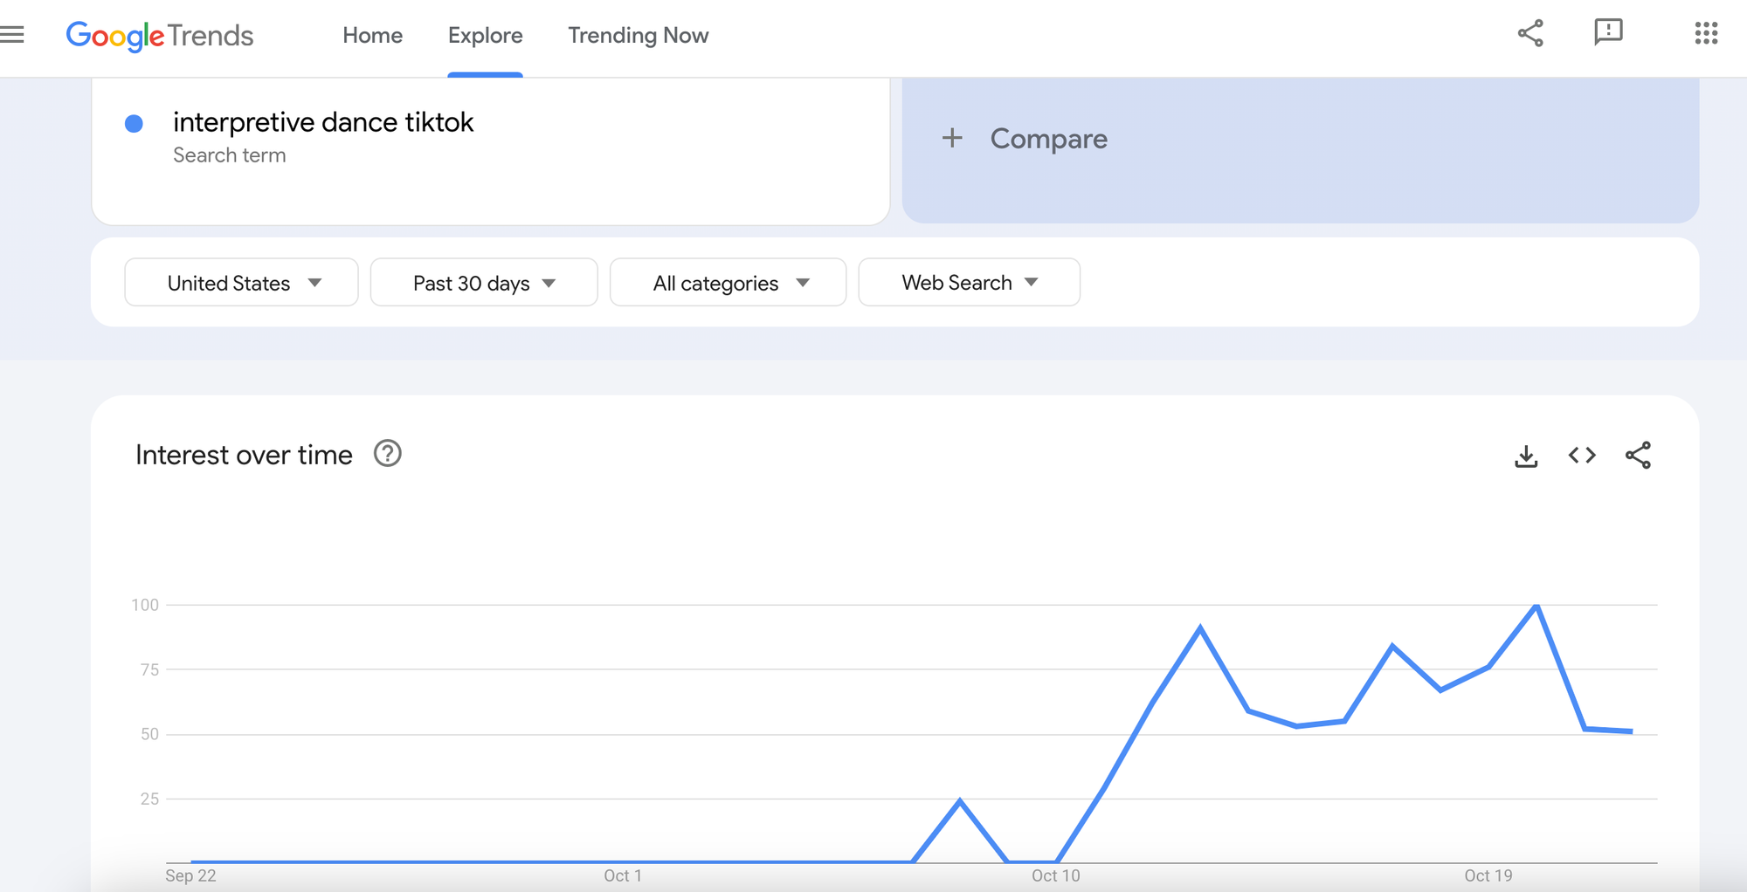The width and height of the screenshot is (1747, 892).
Task: Go to the Home tab
Action: (x=372, y=36)
